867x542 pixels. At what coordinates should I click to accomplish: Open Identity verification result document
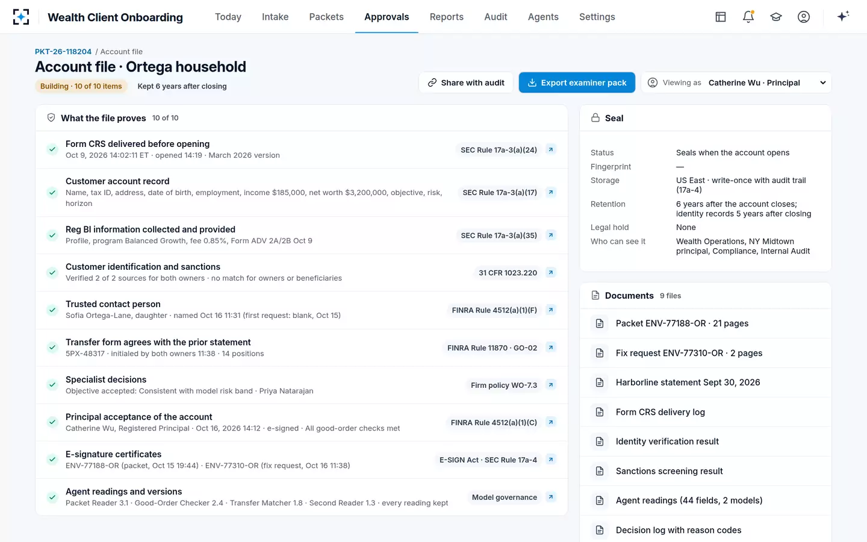coord(705,441)
